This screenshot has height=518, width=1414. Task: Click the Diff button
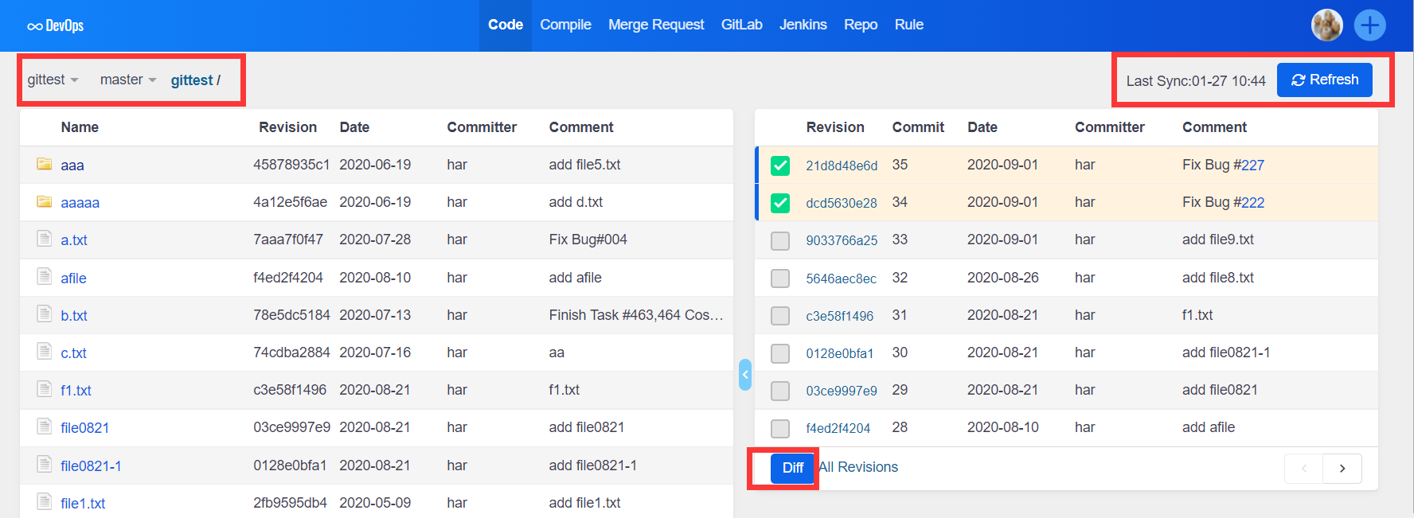pyautogui.click(x=792, y=468)
